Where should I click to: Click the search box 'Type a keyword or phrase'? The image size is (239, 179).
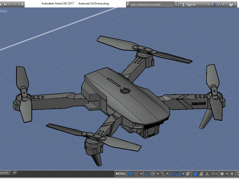[152, 4]
